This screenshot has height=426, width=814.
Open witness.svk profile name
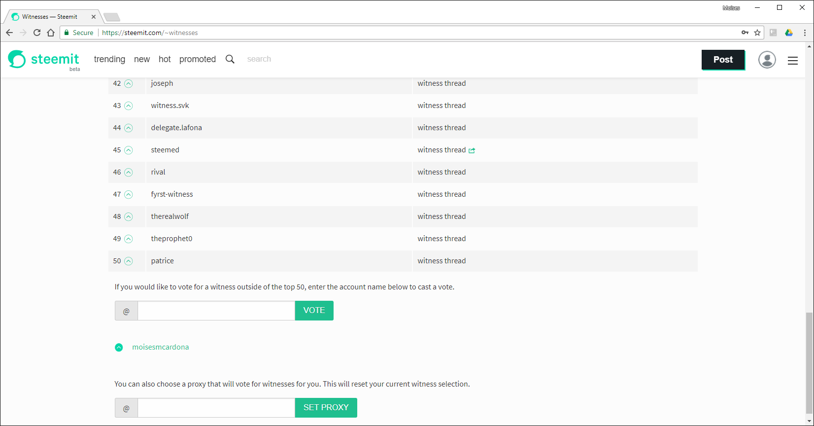tap(170, 106)
